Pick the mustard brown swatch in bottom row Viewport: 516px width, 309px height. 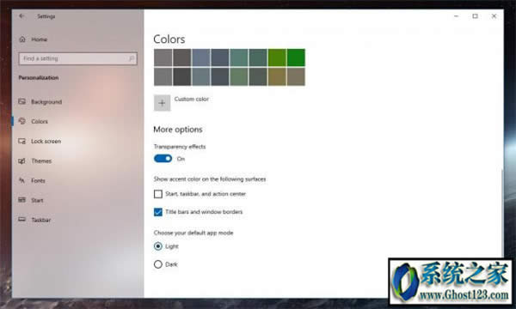click(277, 76)
